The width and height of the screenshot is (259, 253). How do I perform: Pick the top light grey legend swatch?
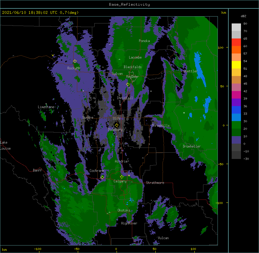tap(236, 27)
